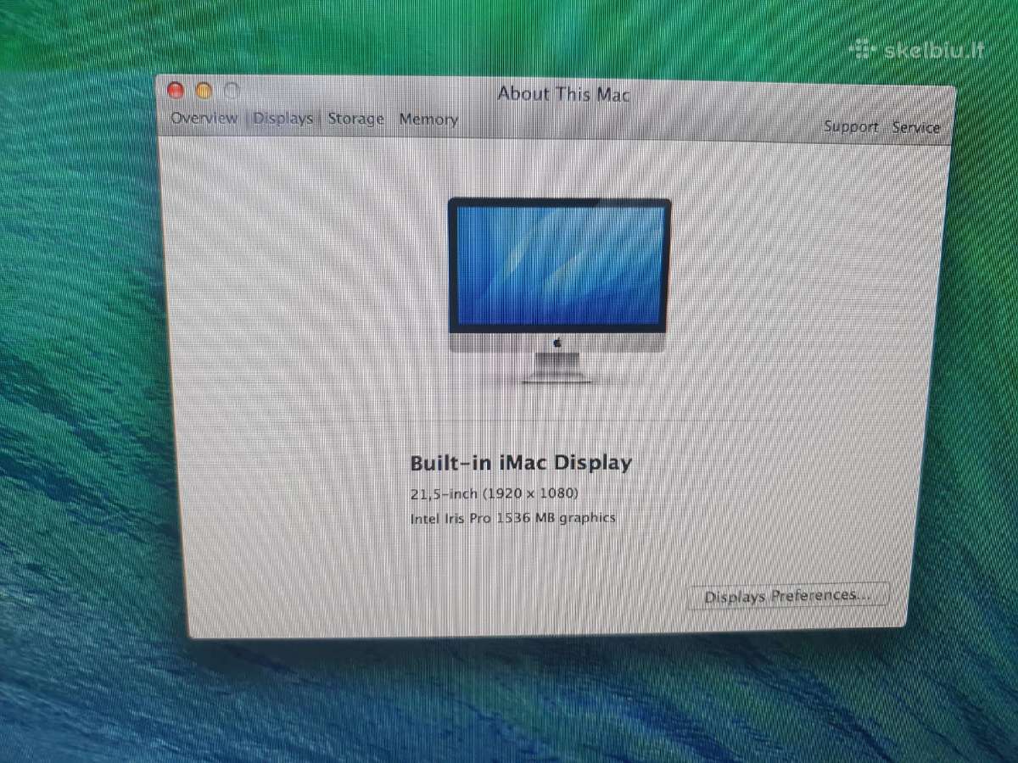Click the Intel Iris Pro 1536 MB graphics text

pos(512,517)
